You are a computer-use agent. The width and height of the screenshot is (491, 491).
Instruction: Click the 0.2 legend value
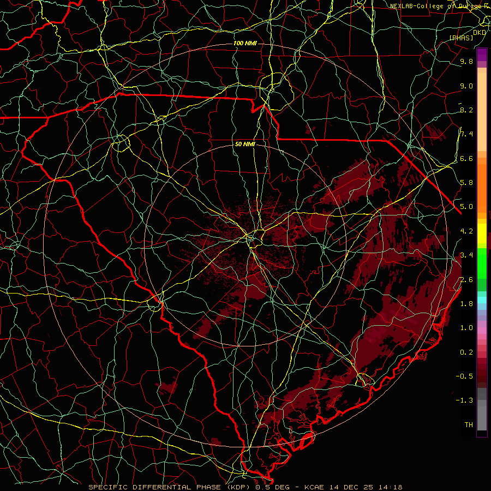pyautogui.click(x=466, y=352)
